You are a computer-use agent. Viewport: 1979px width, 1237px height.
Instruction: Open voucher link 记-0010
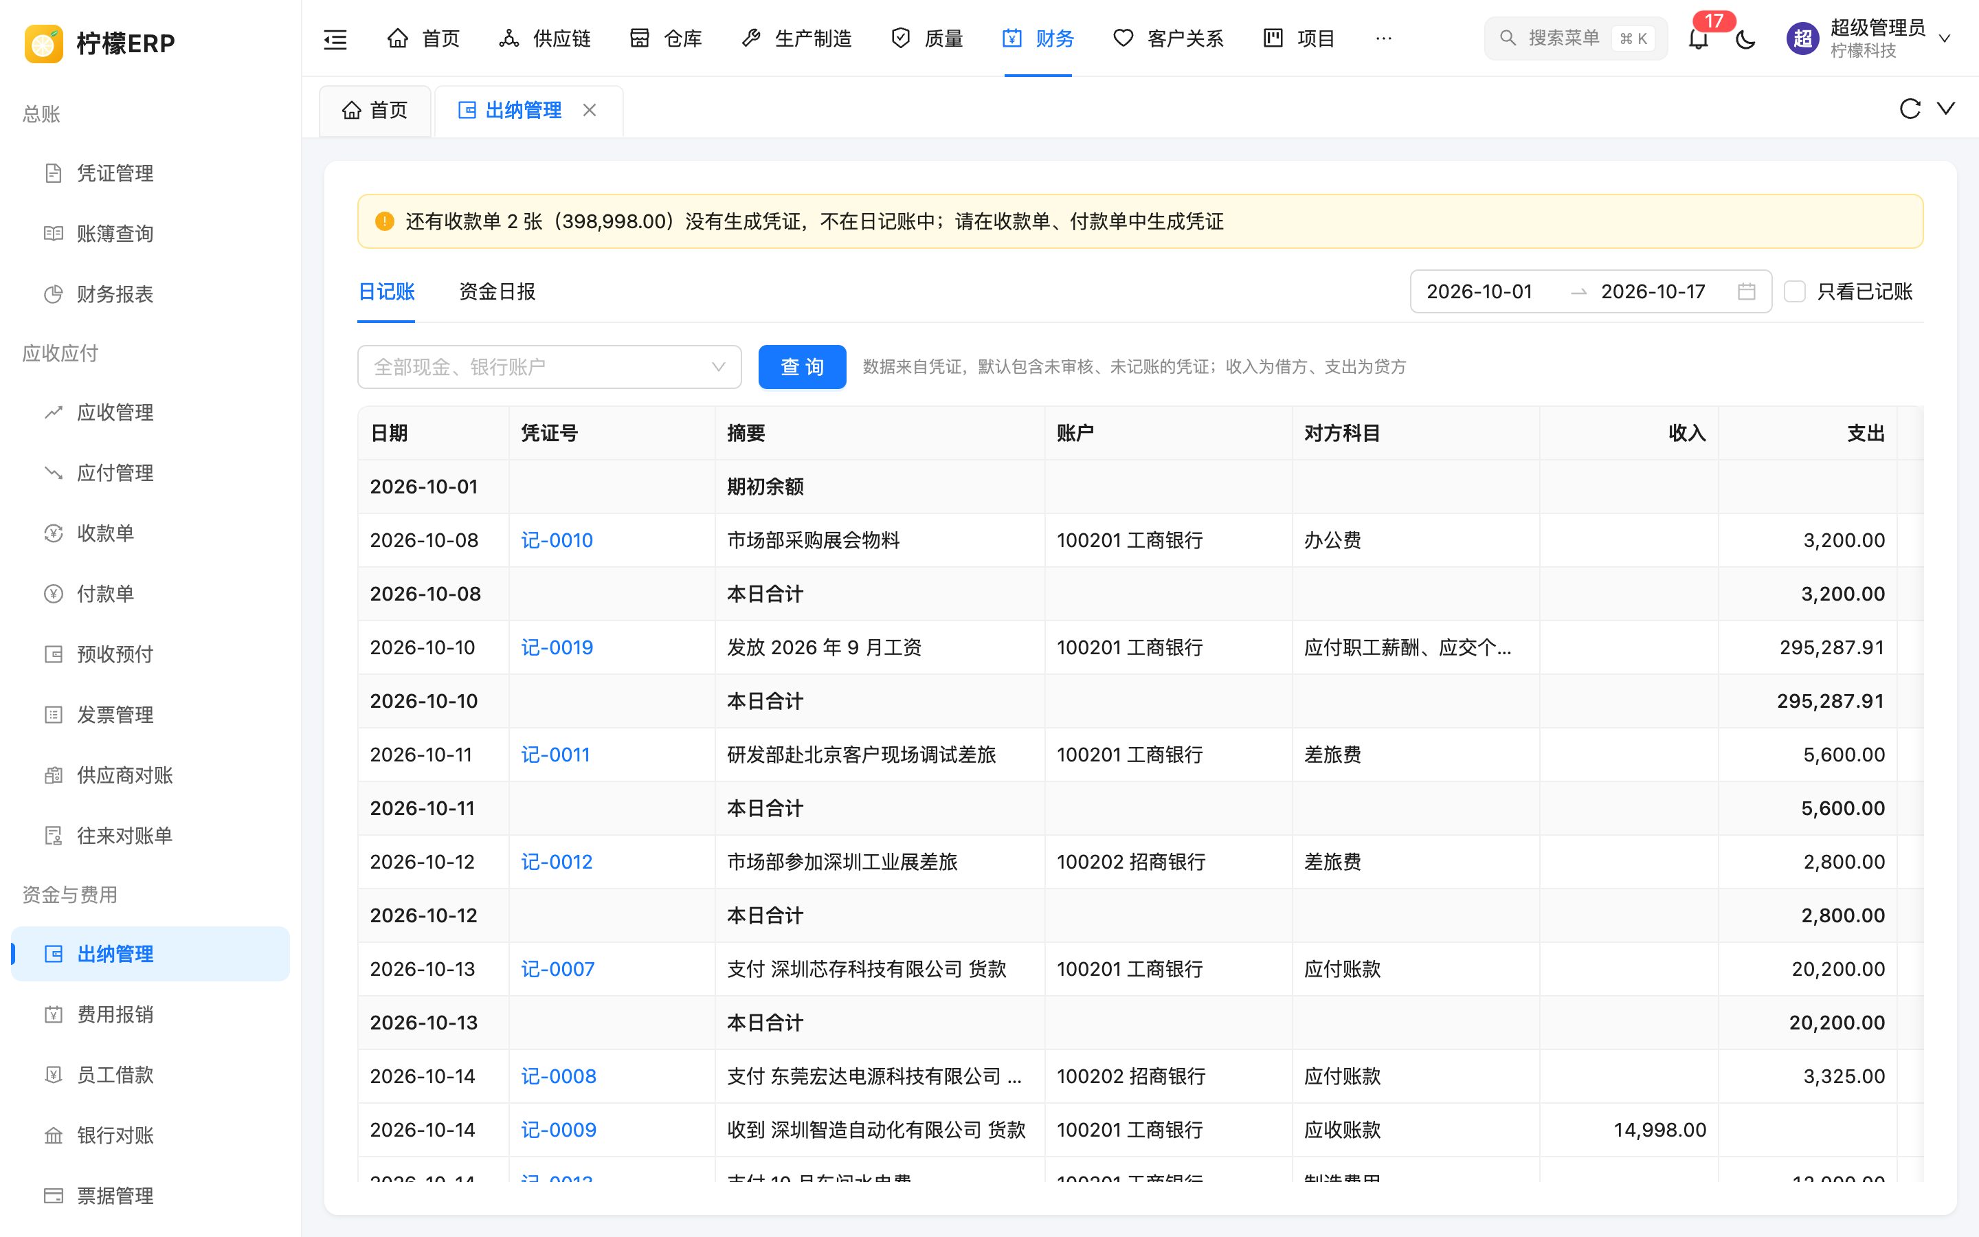[557, 540]
